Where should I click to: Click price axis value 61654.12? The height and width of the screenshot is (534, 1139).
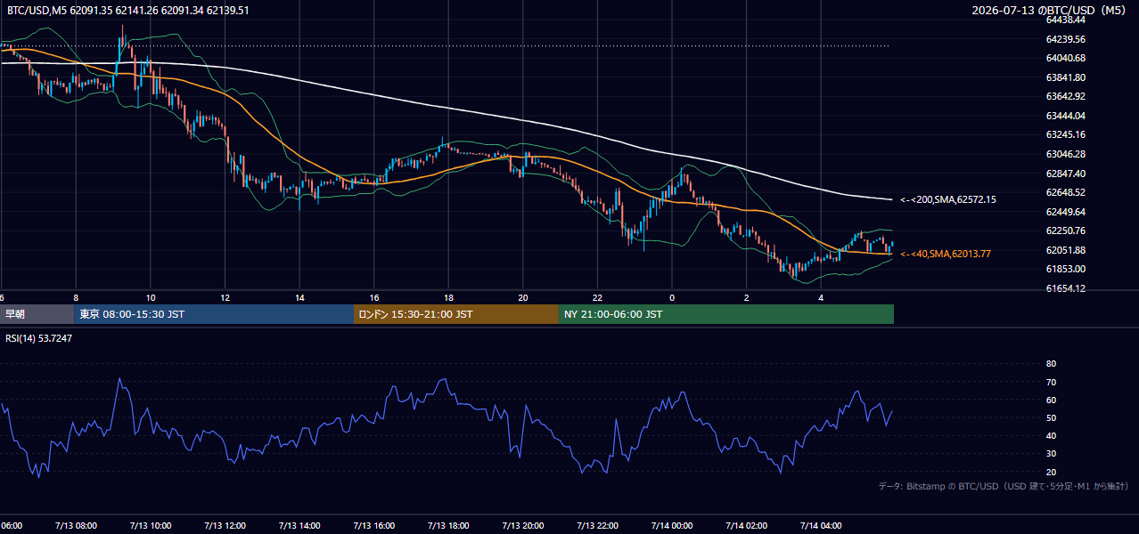tap(1065, 288)
